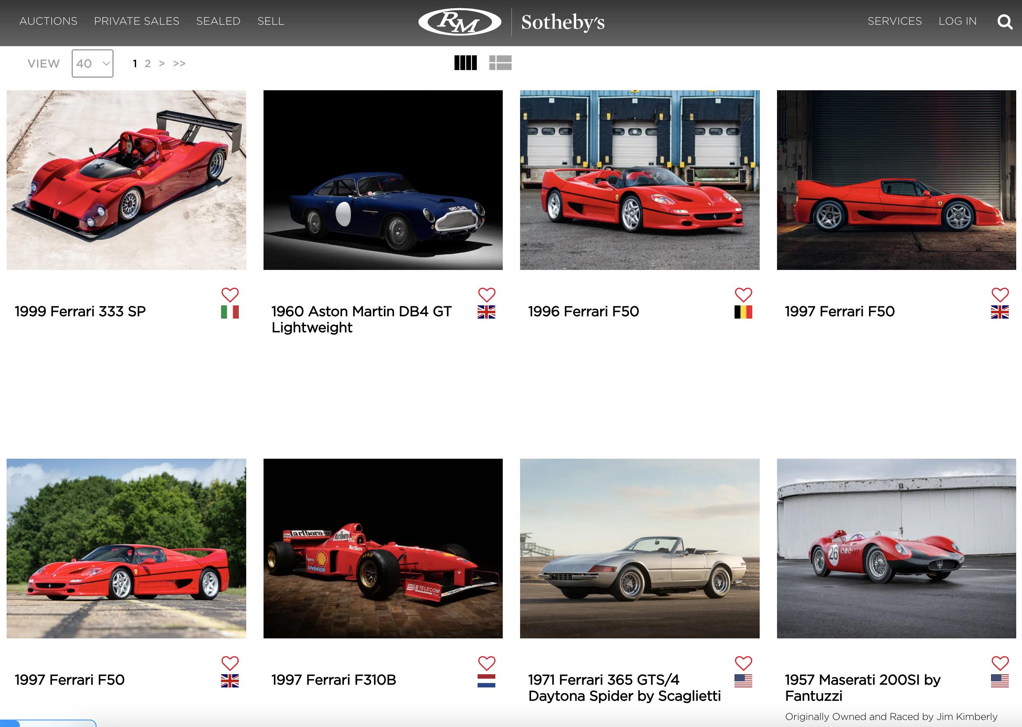Switch to list view layout icon
The height and width of the screenshot is (727, 1022).
[500, 63]
